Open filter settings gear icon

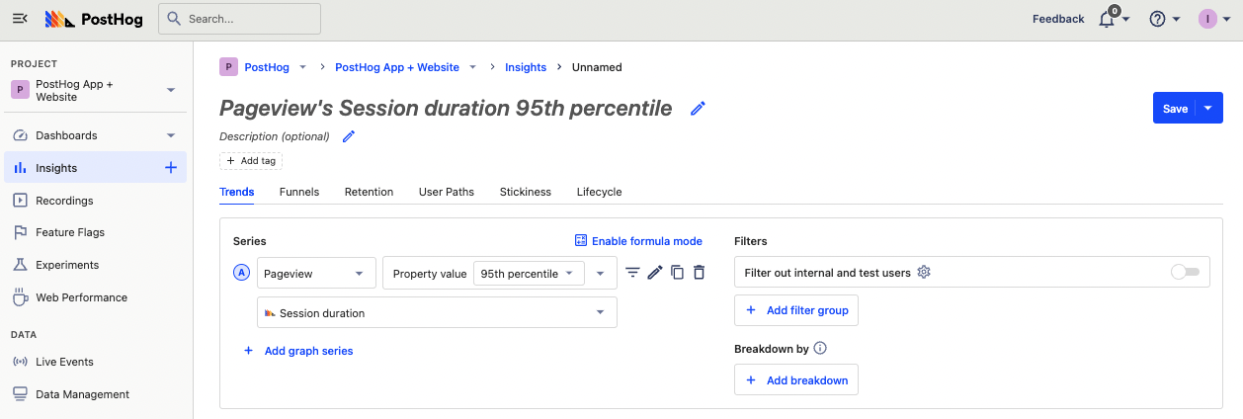(924, 273)
